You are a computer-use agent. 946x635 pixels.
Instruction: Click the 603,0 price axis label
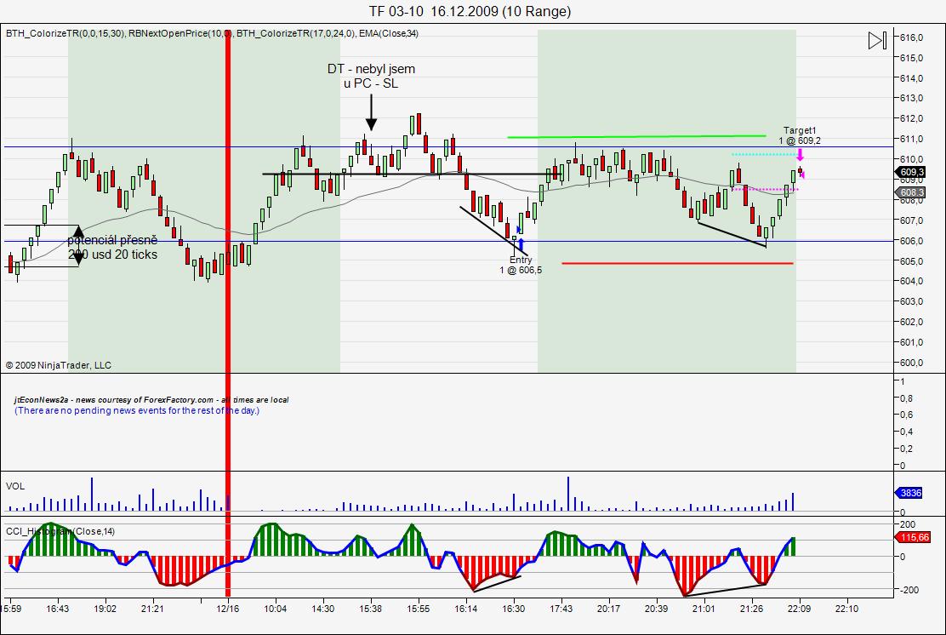[x=912, y=301]
